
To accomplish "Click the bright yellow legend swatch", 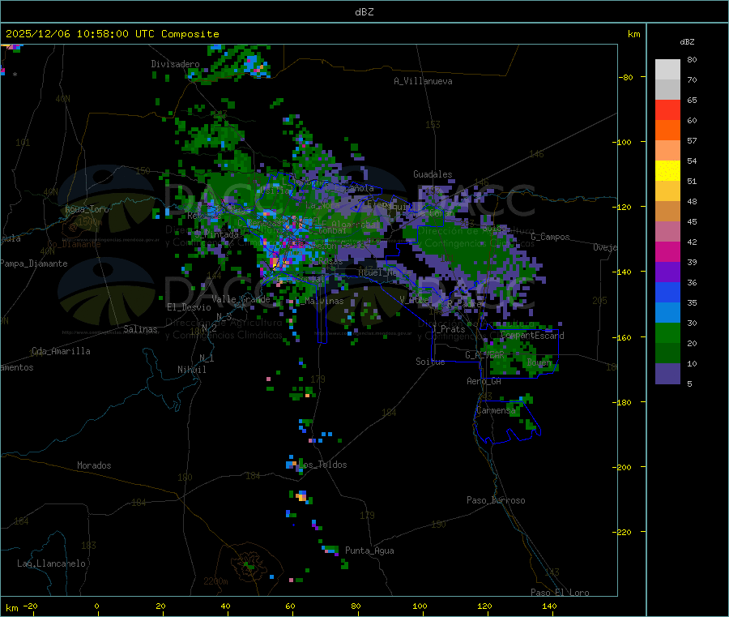I will click(x=667, y=171).
